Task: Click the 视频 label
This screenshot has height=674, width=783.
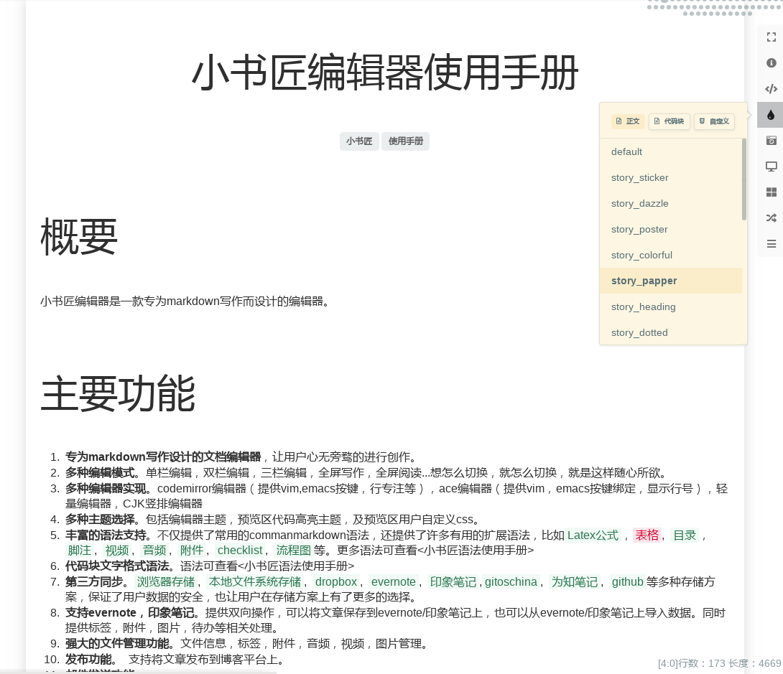Action: (117, 551)
